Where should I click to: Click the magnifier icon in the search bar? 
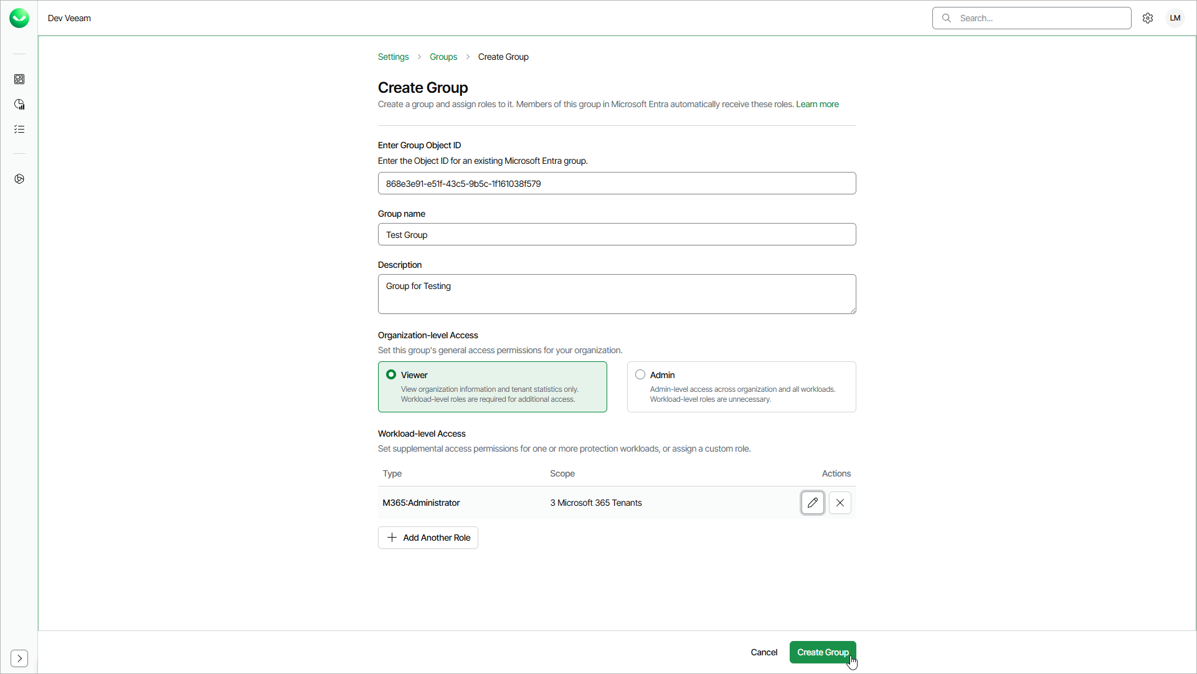pyautogui.click(x=947, y=18)
